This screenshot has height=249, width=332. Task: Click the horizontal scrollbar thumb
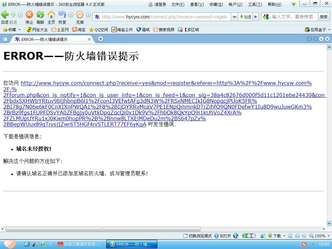point(103,229)
